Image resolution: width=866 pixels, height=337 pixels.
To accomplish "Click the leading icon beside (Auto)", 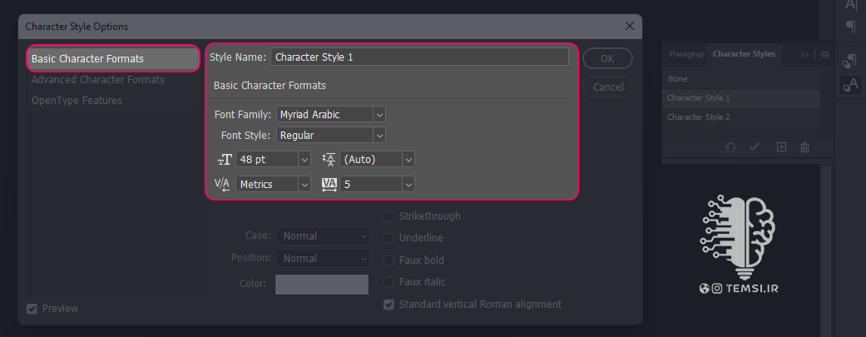I will (329, 160).
